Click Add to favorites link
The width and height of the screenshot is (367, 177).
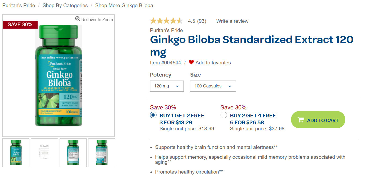pyautogui.click(x=213, y=63)
